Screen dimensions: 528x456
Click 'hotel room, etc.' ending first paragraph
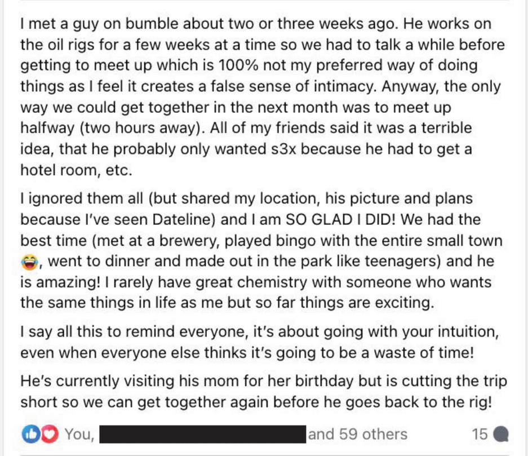pos(77,170)
